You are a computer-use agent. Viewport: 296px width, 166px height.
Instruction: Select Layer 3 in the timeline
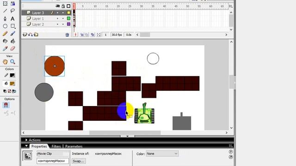pyautogui.click(x=38, y=13)
